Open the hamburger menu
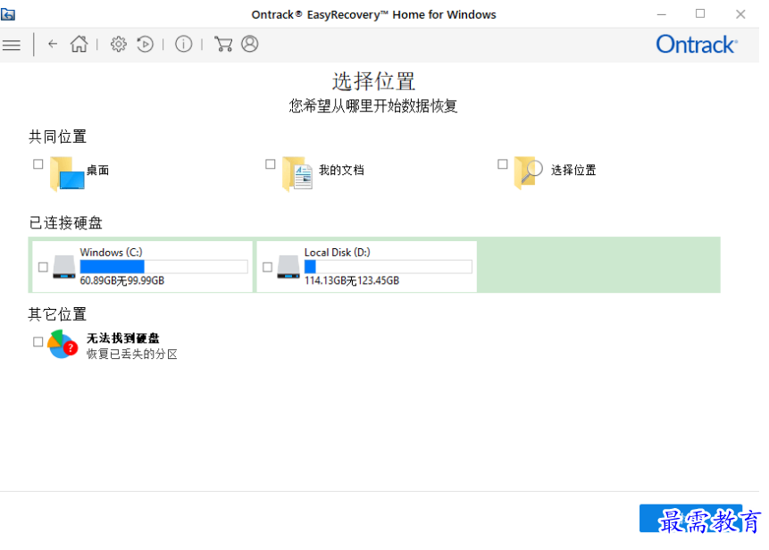This screenshot has width=769, height=550. pos(12,46)
